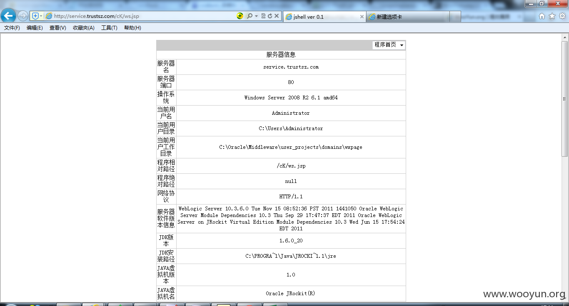569x306 pixels.
Task: Click the 服务器名 row label
Action: click(166, 67)
